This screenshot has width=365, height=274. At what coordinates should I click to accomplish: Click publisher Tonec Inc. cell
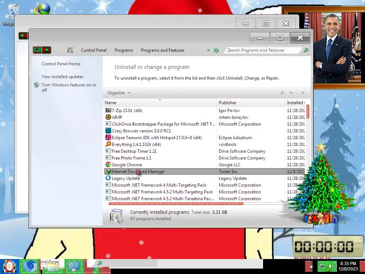point(228,172)
